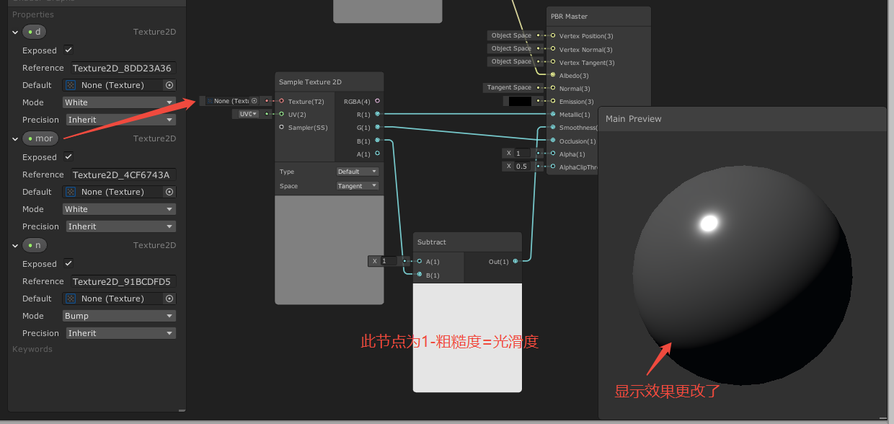Click the Properties section label
The height and width of the screenshot is (424, 894).
coord(33,14)
